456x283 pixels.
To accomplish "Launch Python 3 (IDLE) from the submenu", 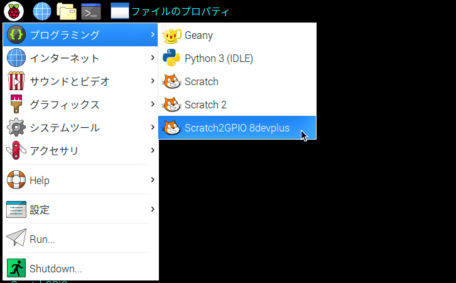I will tap(237, 58).
